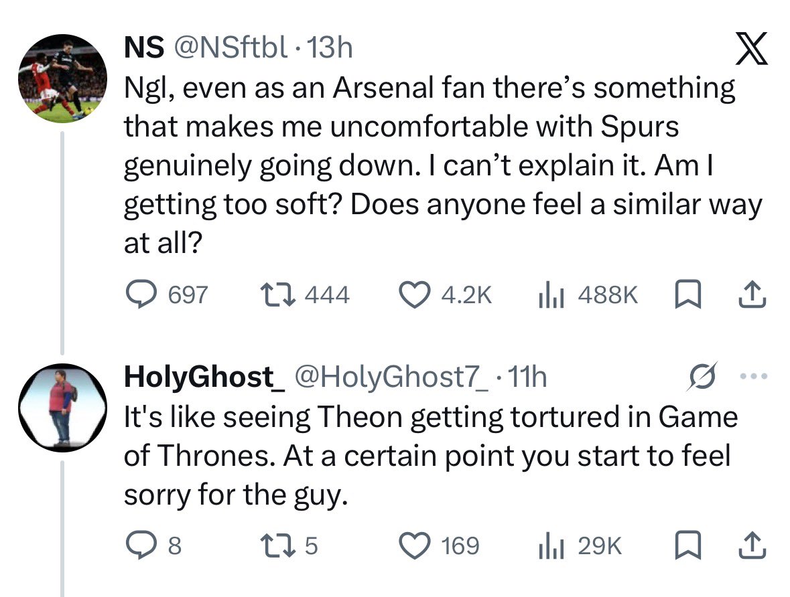The height and width of the screenshot is (597, 790).
Task: Share the NS tweet
Action: (753, 294)
